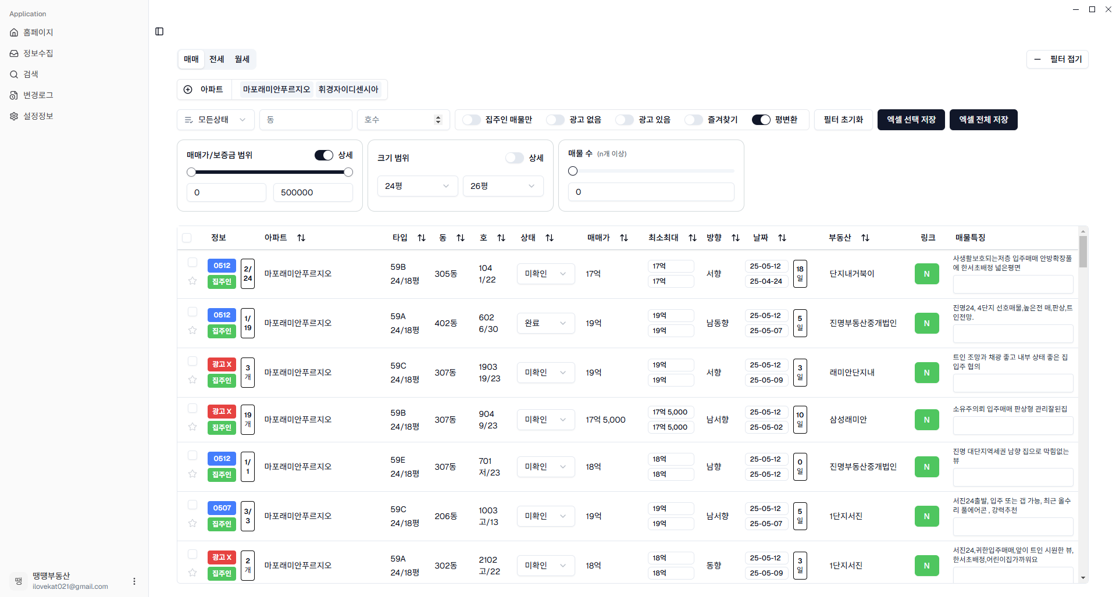Select the 마포래미안푸르지오 complex chip

point(277,90)
